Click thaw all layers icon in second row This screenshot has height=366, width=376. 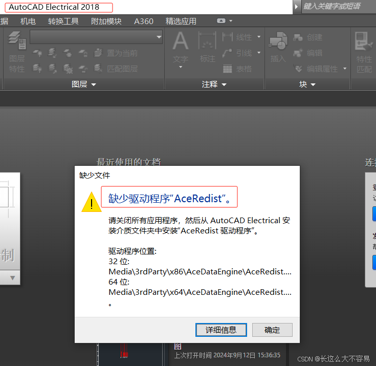click(x=68, y=69)
